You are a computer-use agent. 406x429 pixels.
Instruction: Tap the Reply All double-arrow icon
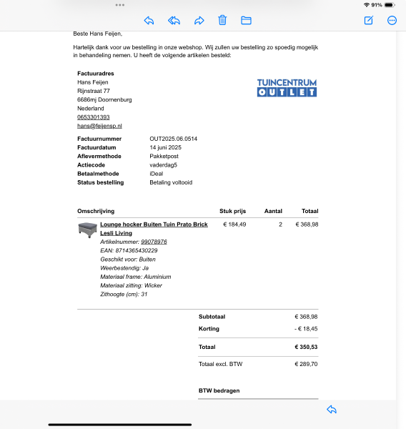pyautogui.click(x=174, y=21)
